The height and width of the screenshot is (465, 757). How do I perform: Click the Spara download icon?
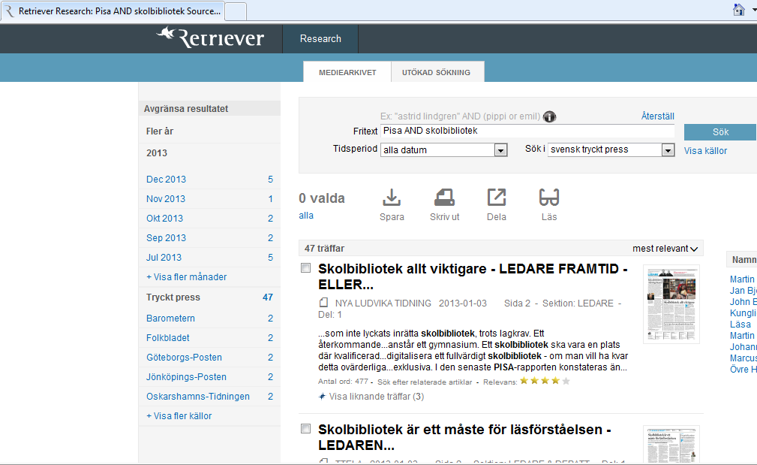(392, 198)
